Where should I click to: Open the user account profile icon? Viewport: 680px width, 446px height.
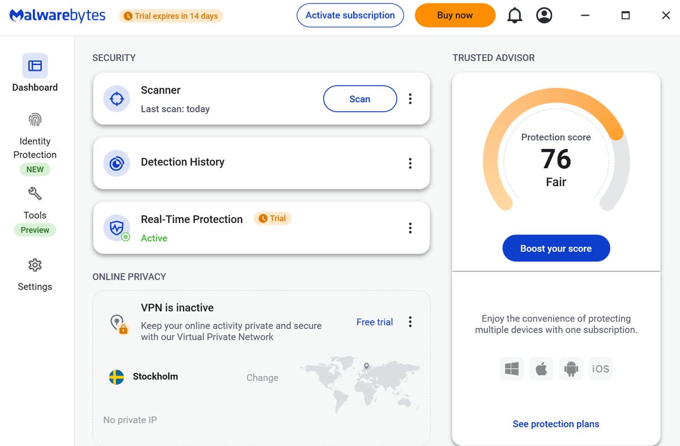[544, 16]
